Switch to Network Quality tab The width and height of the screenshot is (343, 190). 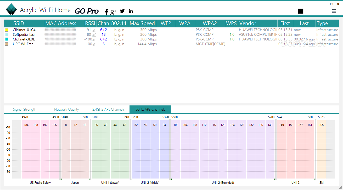[66, 109]
